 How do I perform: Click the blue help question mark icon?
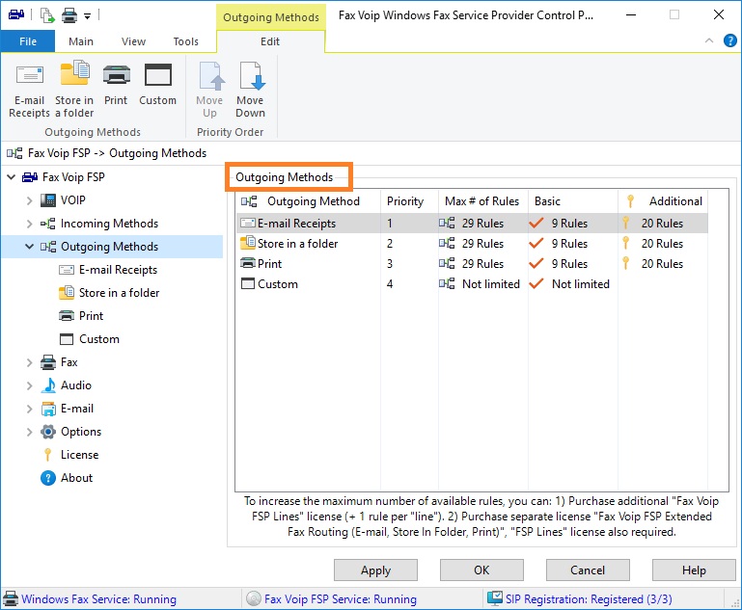point(729,40)
